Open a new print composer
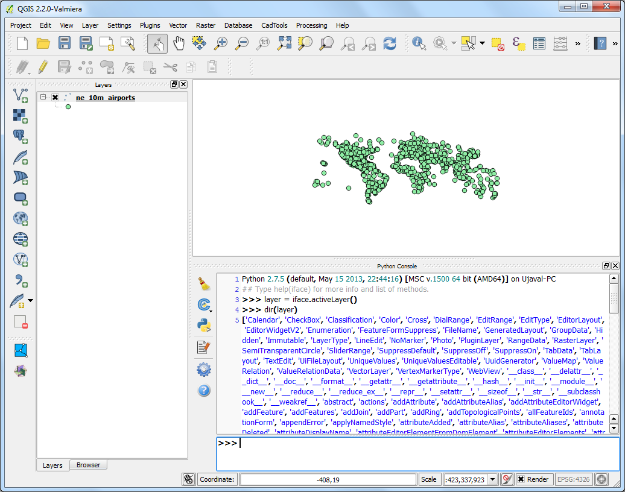625x492 pixels. pyautogui.click(x=107, y=43)
